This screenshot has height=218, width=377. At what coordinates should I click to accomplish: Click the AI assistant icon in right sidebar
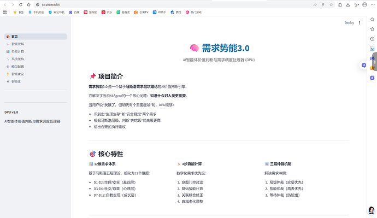tap(372, 49)
